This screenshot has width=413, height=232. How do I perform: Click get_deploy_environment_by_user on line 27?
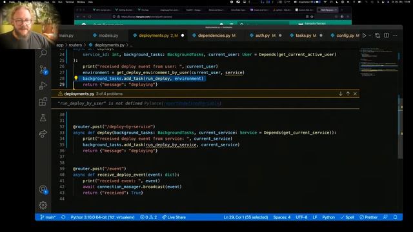[153, 72]
